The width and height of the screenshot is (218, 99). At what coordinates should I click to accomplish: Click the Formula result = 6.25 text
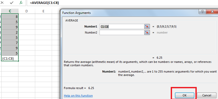click(79, 88)
